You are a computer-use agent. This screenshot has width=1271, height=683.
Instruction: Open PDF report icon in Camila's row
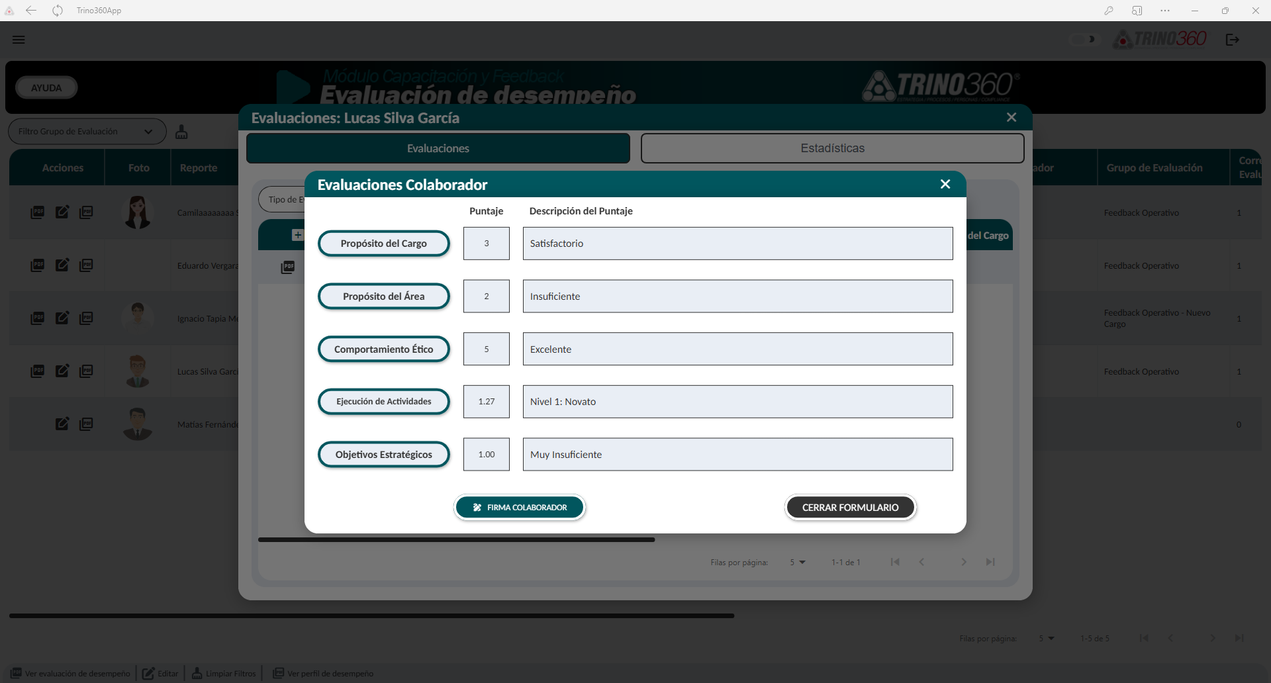point(38,212)
